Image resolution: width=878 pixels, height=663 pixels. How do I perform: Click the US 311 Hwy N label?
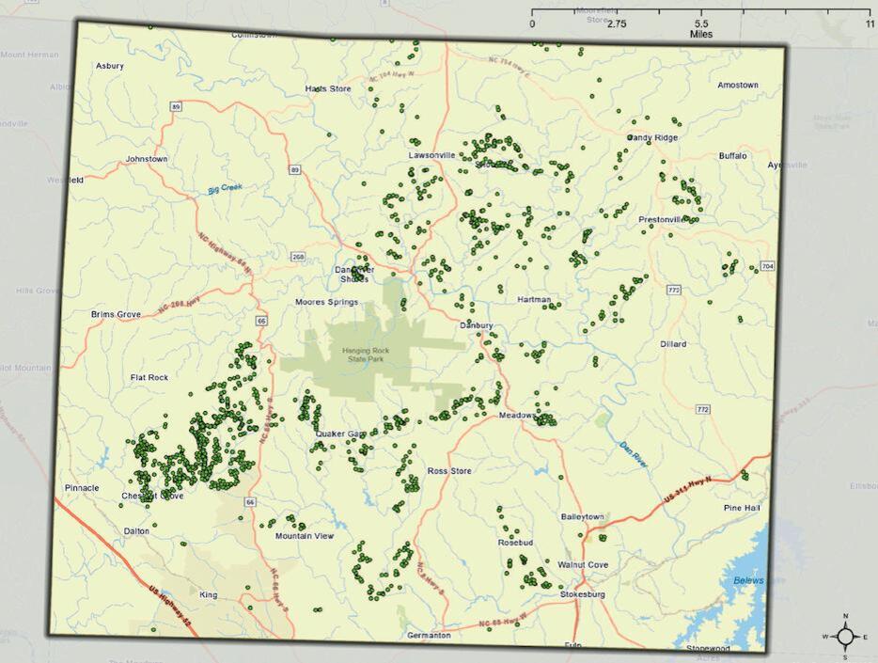point(688,491)
